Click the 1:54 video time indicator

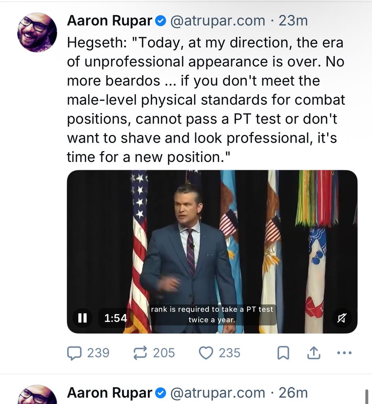116,318
